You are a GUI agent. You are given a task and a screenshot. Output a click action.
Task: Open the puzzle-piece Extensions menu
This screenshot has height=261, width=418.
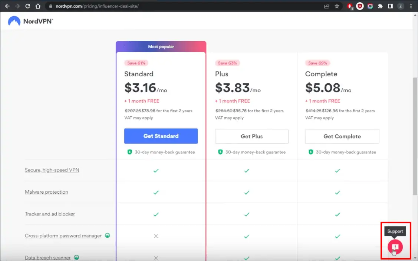tap(380, 6)
